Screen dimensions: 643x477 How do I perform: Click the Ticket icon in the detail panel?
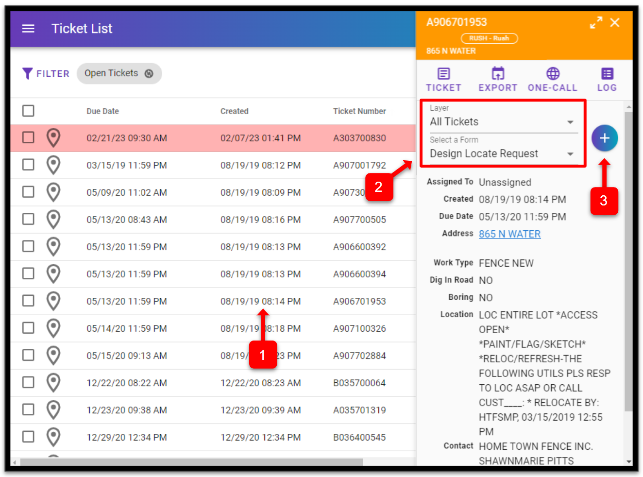(443, 79)
